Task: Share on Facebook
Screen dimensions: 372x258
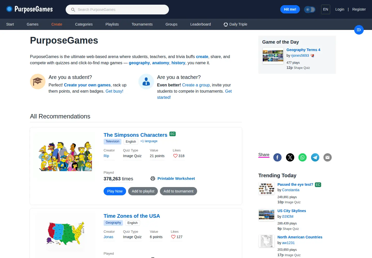Action: [277, 157]
